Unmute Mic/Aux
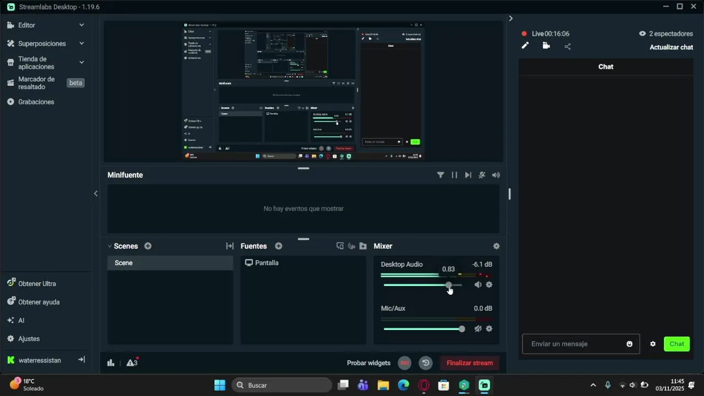 478,328
